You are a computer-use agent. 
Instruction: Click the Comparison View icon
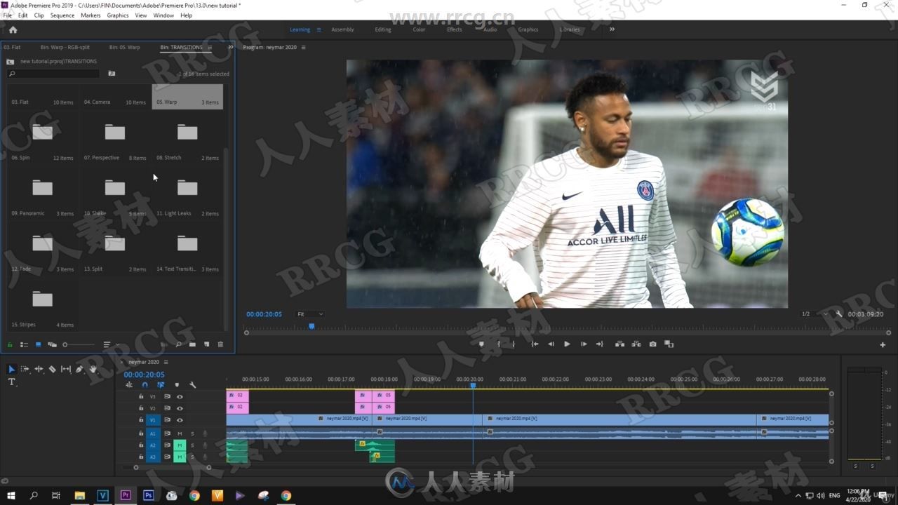[x=669, y=344]
